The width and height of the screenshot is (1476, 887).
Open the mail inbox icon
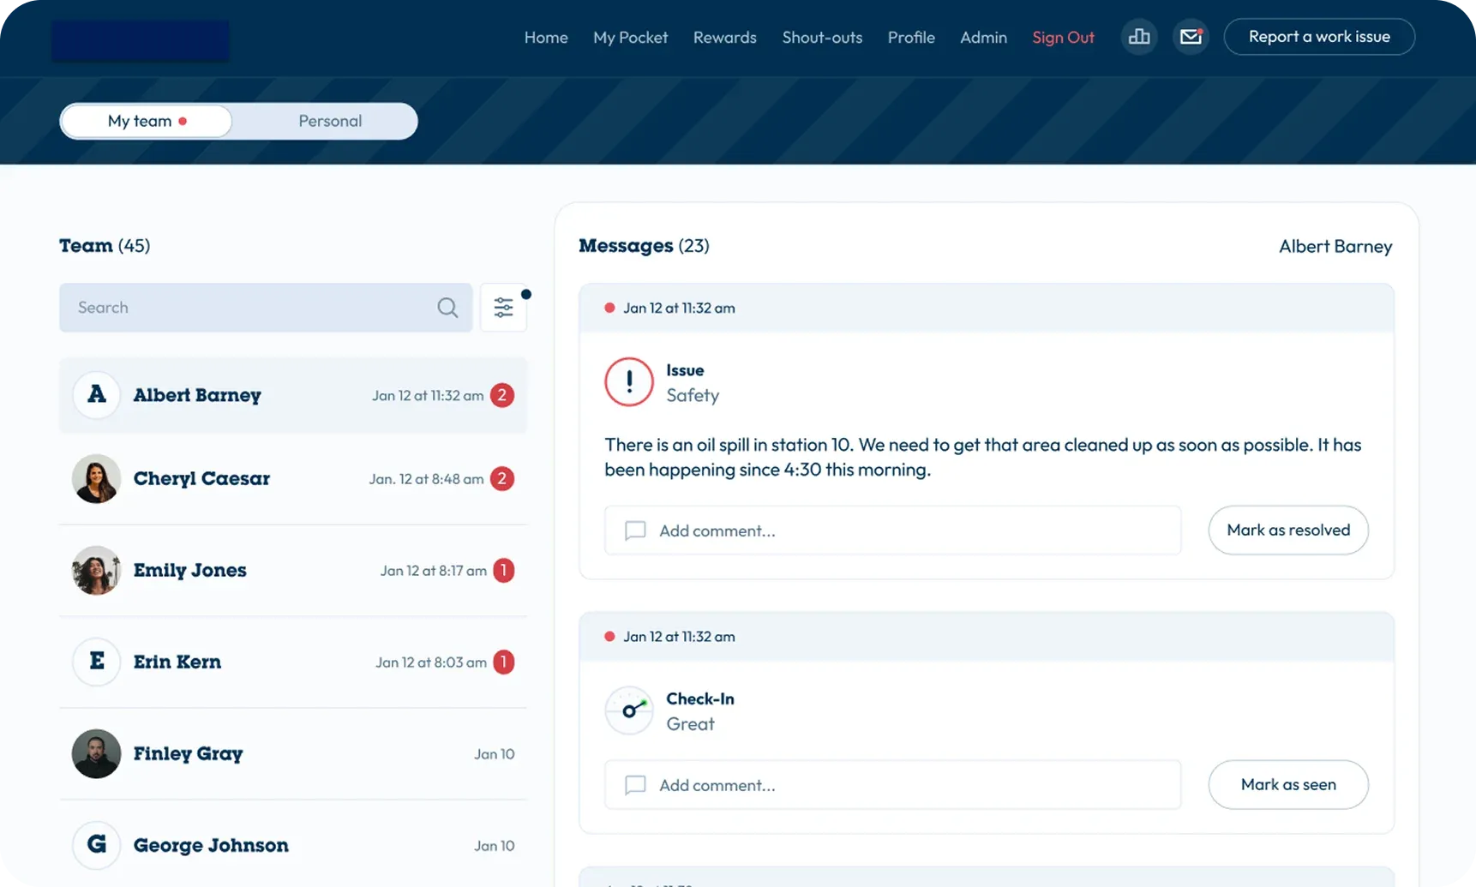1191,37
